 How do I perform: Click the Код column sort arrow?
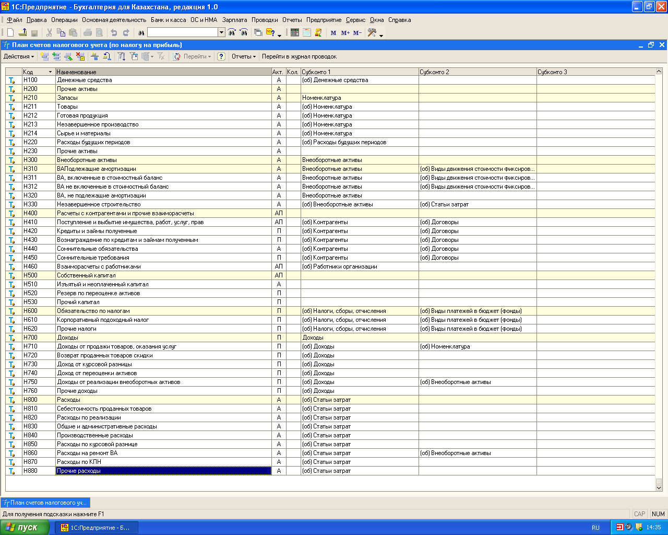click(50, 72)
